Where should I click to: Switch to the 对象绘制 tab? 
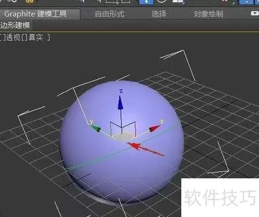tap(208, 14)
